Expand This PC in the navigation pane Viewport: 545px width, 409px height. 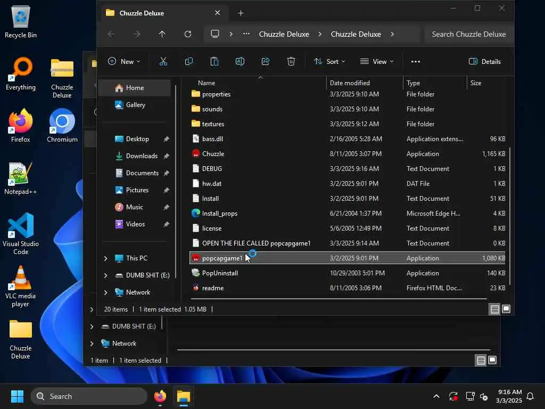tap(106, 258)
